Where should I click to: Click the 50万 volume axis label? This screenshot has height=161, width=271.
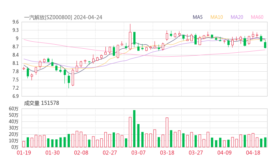click(14, 115)
